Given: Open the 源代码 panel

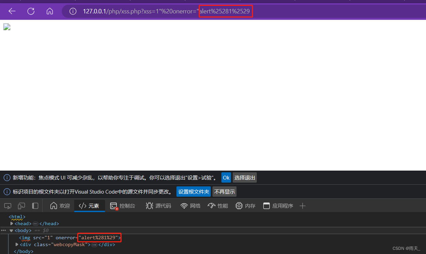Looking at the screenshot, I should point(158,206).
